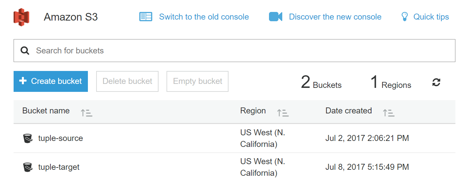
Task: Click the Amazon S3 title text
Action: (x=71, y=17)
